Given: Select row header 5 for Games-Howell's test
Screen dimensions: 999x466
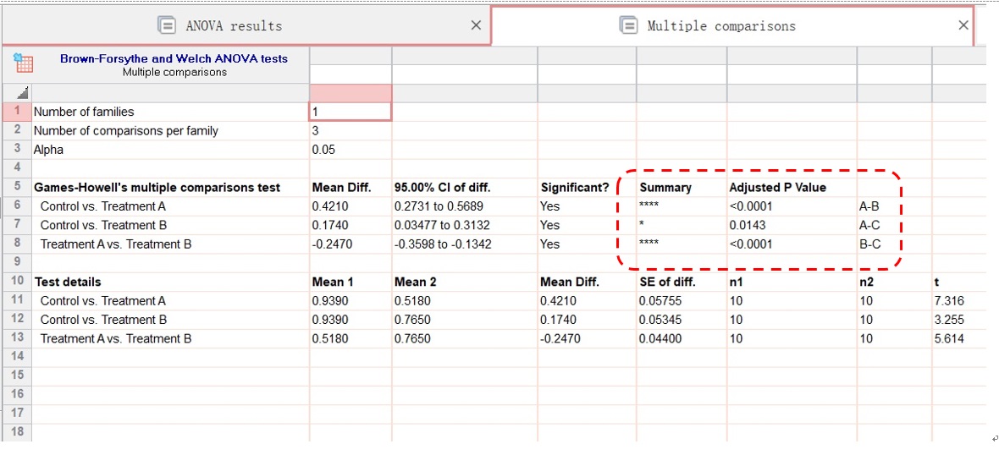Looking at the screenshot, I should click(x=16, y=187).
